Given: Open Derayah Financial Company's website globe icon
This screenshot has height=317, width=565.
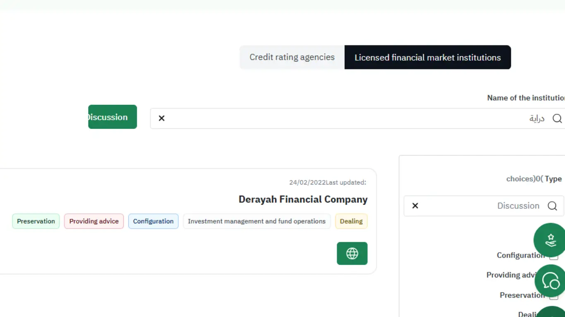Looking at the screenshot, I should [352, 253].
